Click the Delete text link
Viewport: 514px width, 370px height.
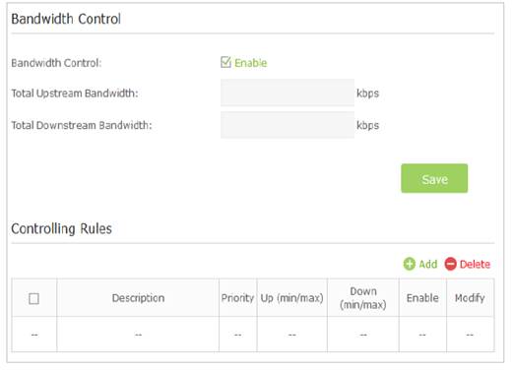475,264
